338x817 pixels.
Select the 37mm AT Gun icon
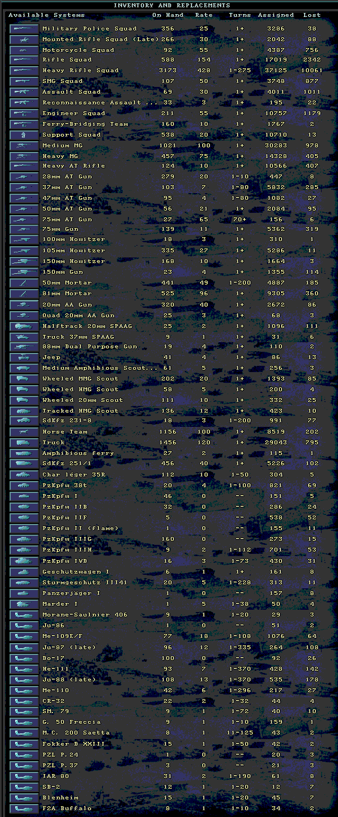click(24, 187)
